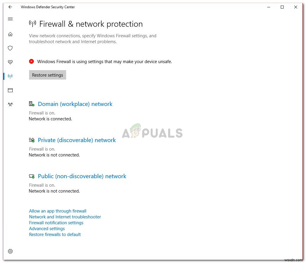Screen dimensions: 306x263
Task: Open Firewall notification settings
Action: pyautogui.click(x=56, y=222)
